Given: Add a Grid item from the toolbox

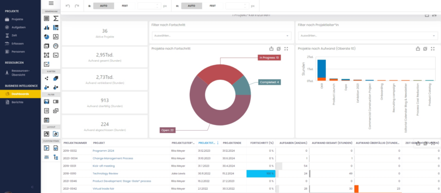Looking at the screenshot, I should tap(47, 19).
